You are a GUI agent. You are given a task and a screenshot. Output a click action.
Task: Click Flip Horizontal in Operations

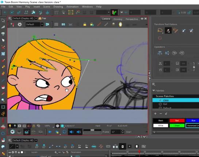(x=160, y=53)
